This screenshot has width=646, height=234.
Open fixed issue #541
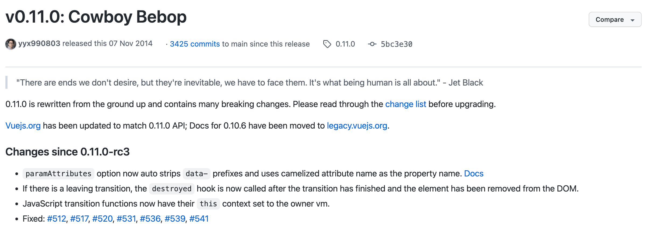(x=199, y=219)
